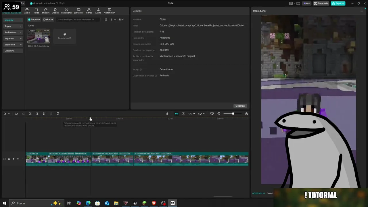The image size is (368, 207).
Task: Click the timeline playhead marker
Action: click(90, 118)
